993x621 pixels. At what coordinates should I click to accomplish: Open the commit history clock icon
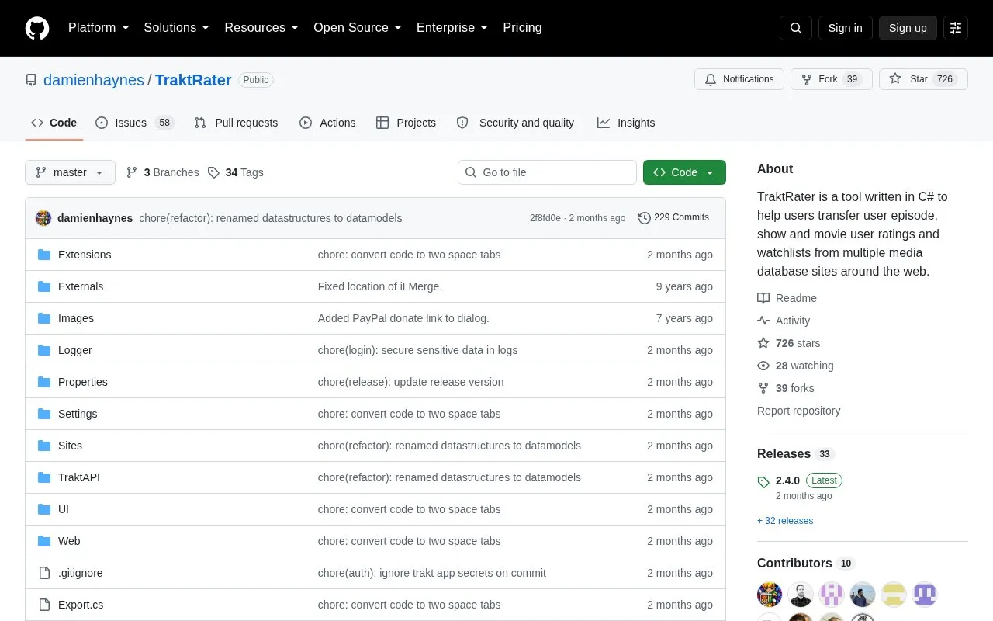pyautogui.click(x=645, y=218)
